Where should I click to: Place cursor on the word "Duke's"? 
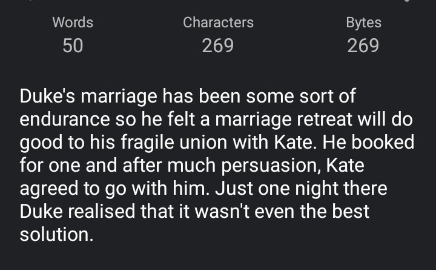47,96
